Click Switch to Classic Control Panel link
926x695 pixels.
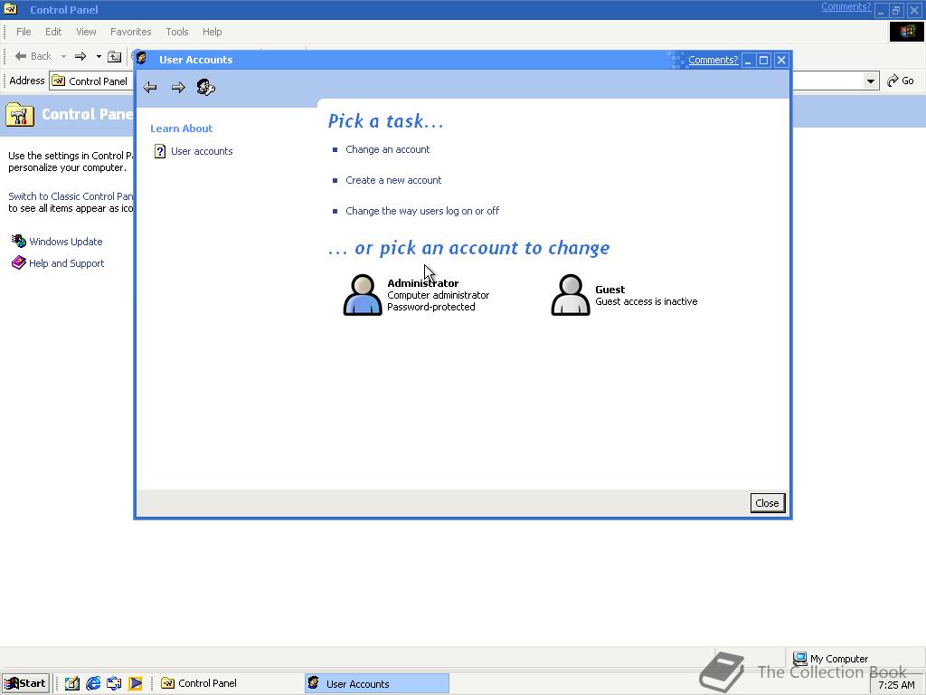71,196
